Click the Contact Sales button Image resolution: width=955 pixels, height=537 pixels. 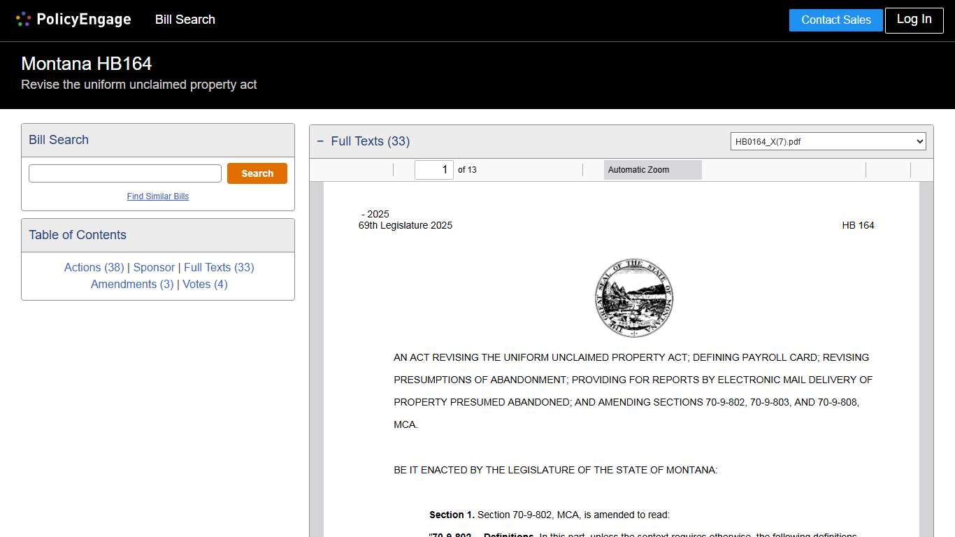835,20
